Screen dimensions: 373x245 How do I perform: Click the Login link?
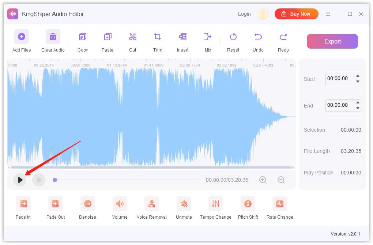244,14
